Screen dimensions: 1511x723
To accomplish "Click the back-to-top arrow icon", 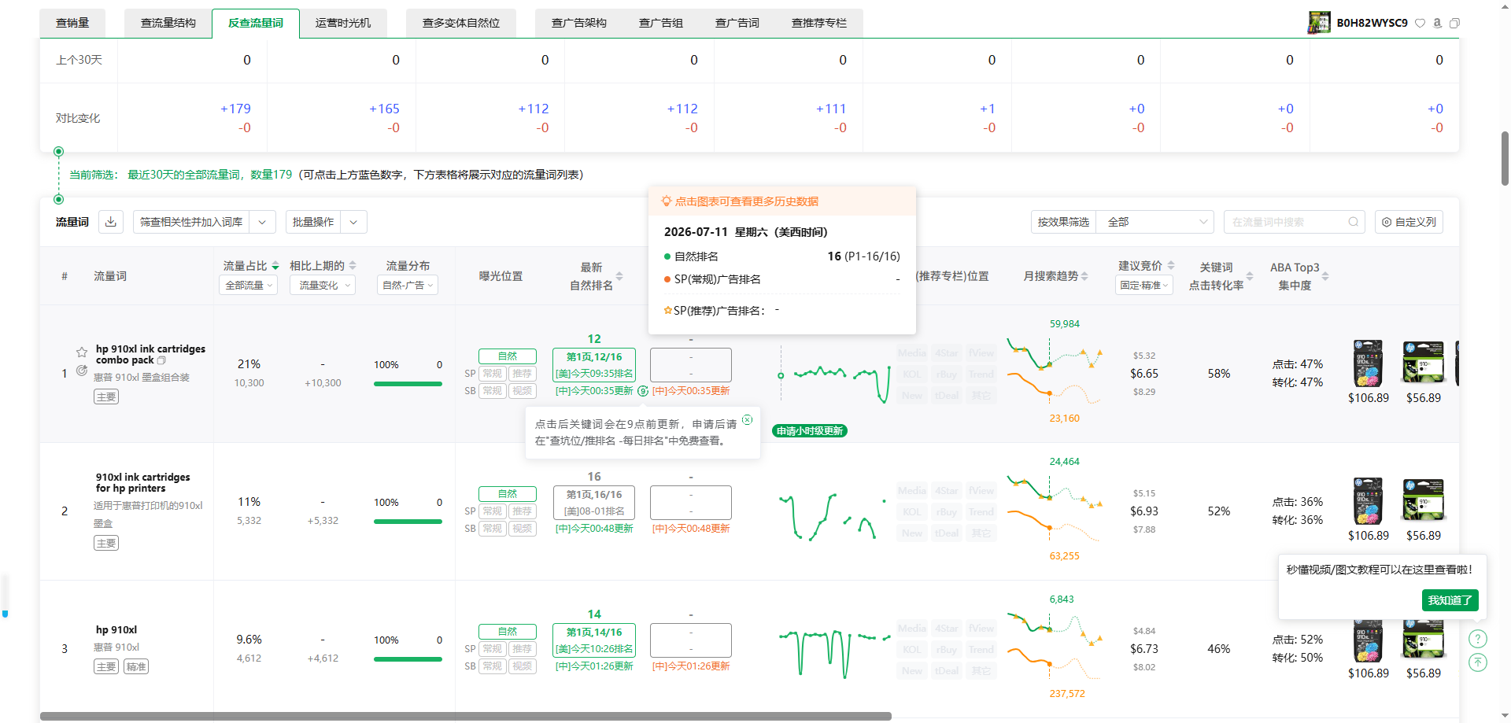I will (1478, 662).
